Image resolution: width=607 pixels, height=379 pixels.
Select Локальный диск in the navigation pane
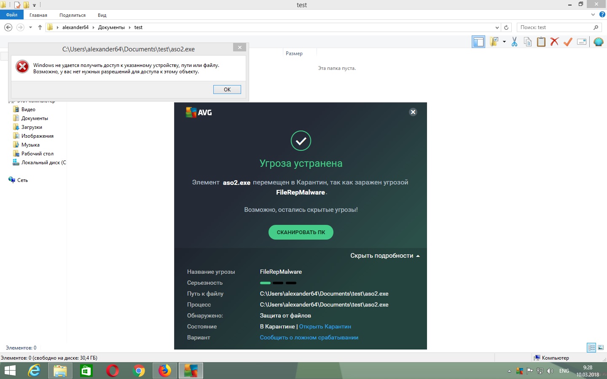[x=43, y=163]
